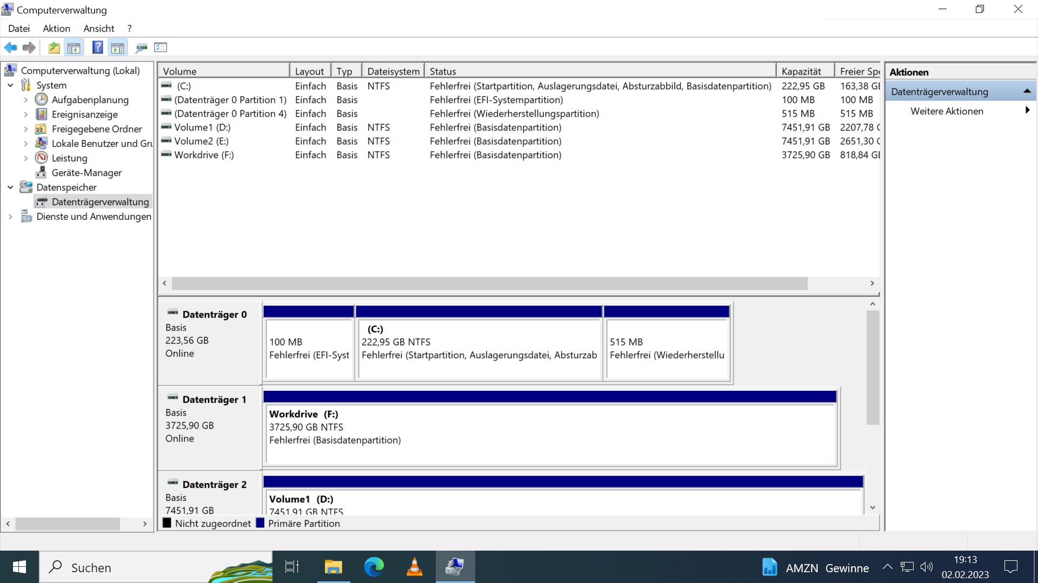Select the Workdrive (F:) partition block

click(x=550, y=435)
